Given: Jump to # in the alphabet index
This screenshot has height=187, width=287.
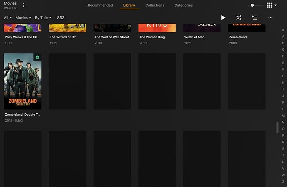Looking at the screenshot, I should [283, 30].
